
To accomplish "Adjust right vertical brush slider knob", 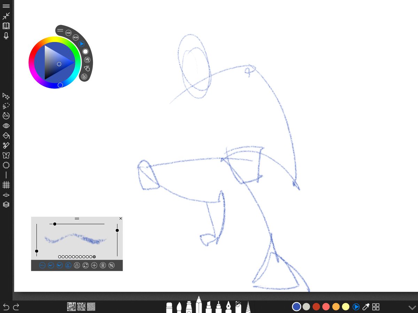I will [117, 230].
